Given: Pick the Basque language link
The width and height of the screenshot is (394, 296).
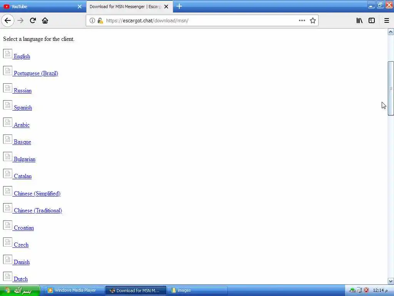Looking at the screenshot, I should (22, 142).
